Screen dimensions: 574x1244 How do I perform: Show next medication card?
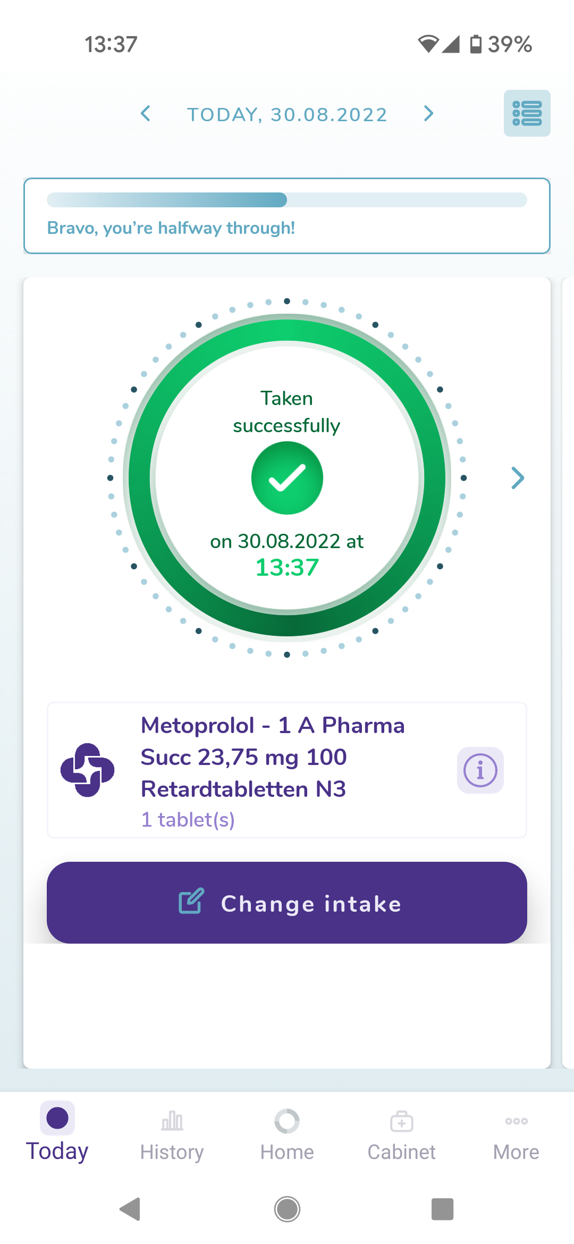point(517,478)
